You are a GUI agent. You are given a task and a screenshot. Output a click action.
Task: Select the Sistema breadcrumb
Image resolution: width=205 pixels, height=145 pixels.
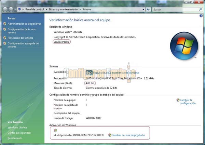tap(87, 10)
